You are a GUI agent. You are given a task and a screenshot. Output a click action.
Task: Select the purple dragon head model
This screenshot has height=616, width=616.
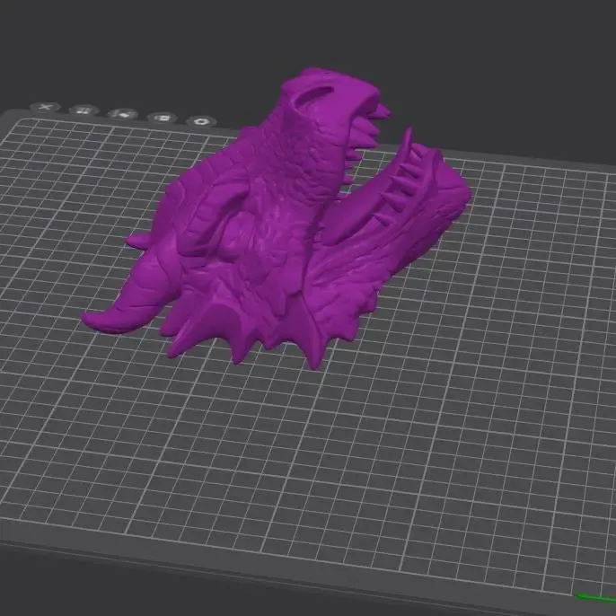coord(275,220)
